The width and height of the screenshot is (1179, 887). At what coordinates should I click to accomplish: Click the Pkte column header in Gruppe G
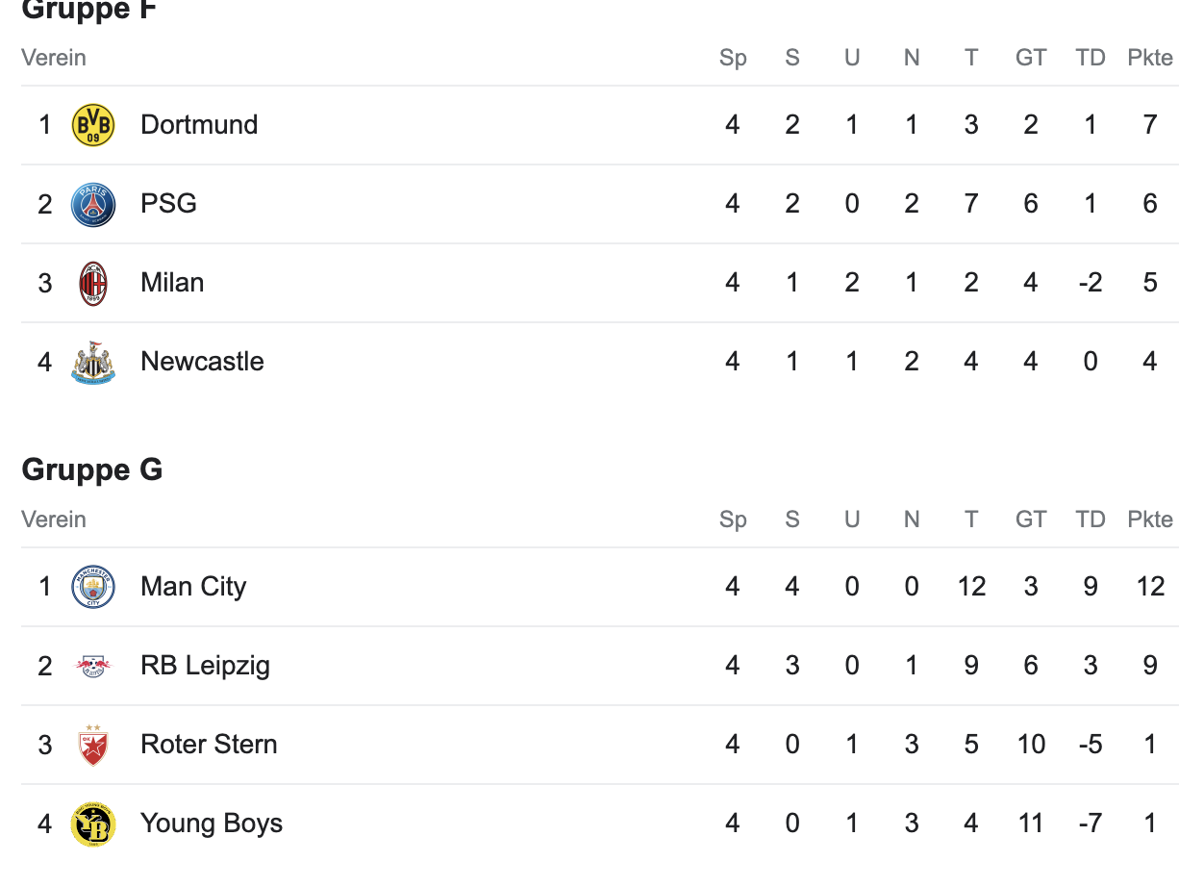pyautogui.click(x=1150, y=520)
